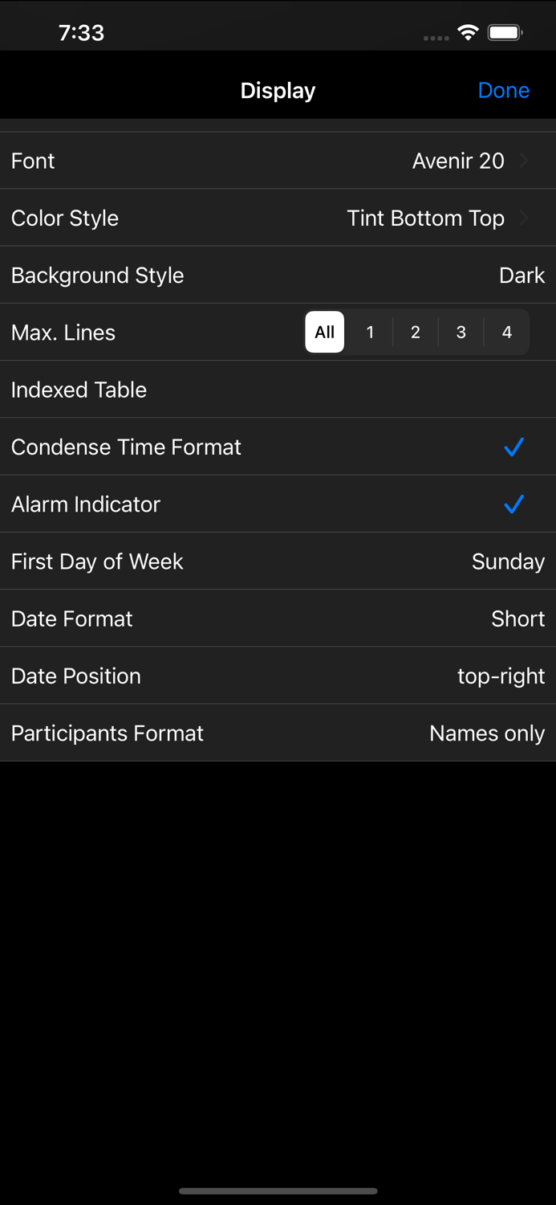Change First Day of Week from Sunday

point(278,562)
